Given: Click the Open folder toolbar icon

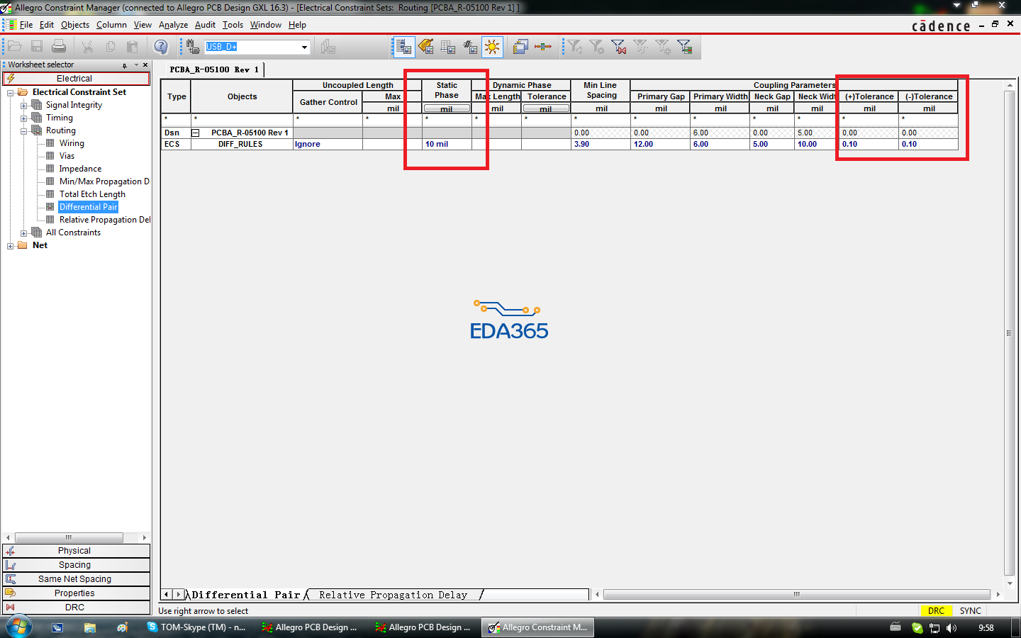Looking at the screenshot, I should point(14,47).
